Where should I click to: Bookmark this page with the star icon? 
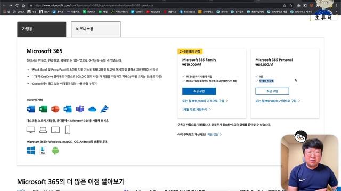point(291,5)
